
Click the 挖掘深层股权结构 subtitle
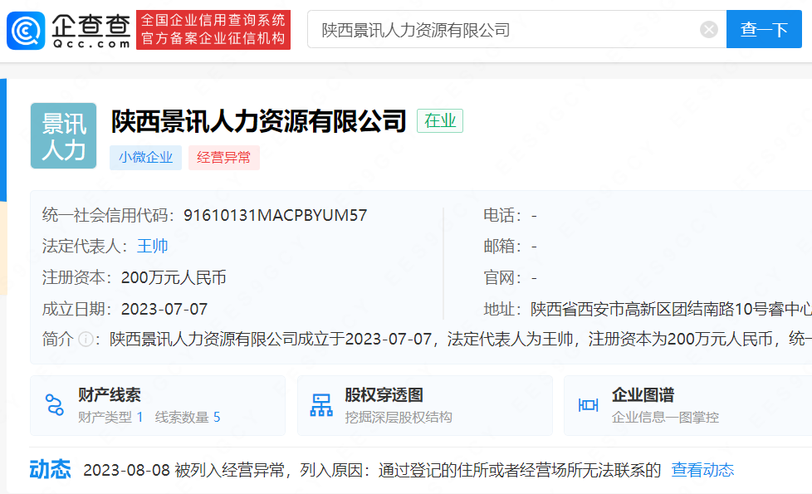tap(399, 418)
